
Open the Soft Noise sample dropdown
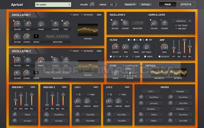click(182, 21)
